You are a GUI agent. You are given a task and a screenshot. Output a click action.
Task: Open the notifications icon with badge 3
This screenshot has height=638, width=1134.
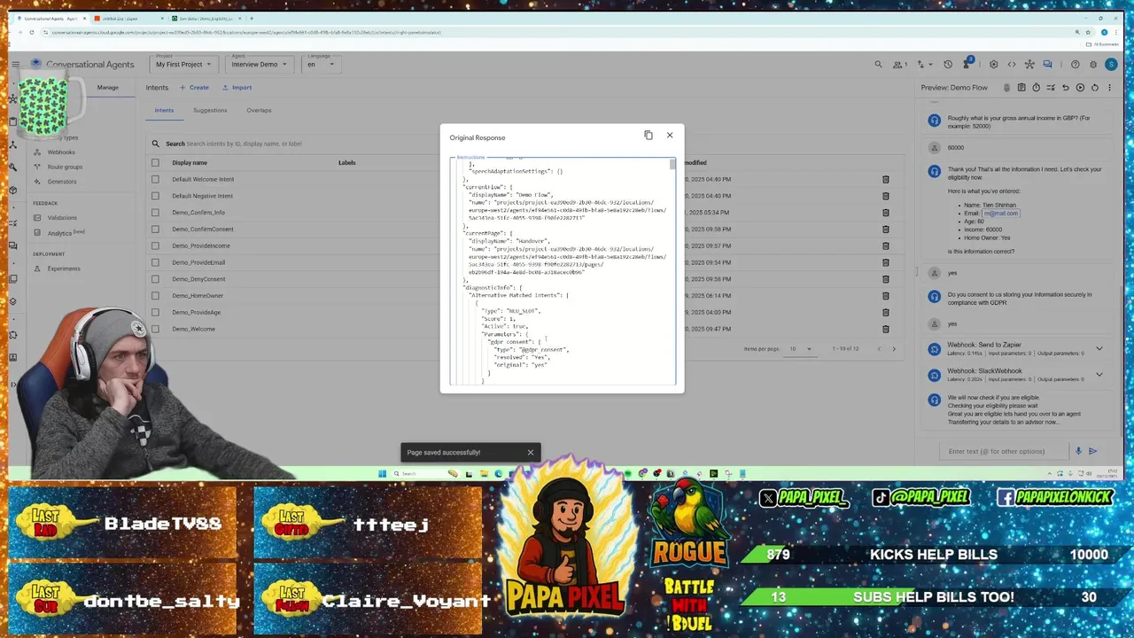click(x=967, y=64)
